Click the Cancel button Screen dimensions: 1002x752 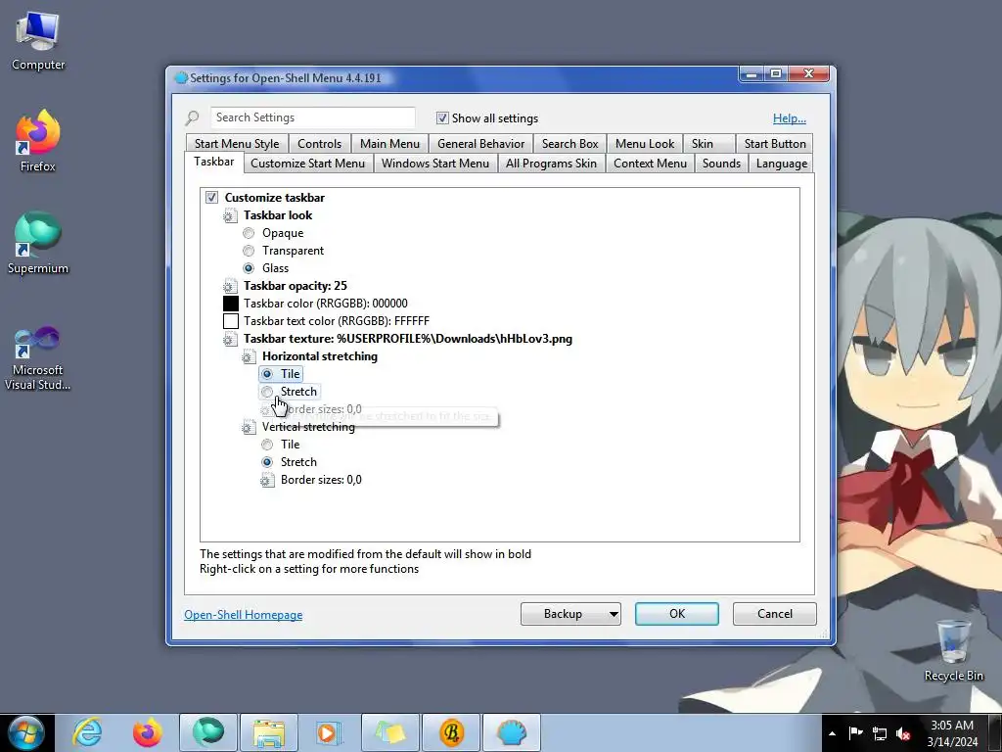point(775,614)
